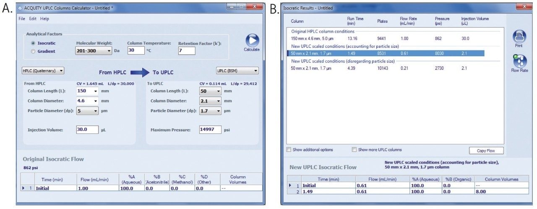The height and width of the screenshot is (209, 537).
Task: Click the Calculate play icon
Action: point(252,41)
